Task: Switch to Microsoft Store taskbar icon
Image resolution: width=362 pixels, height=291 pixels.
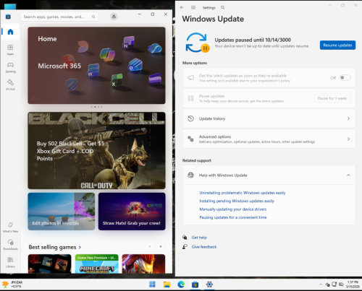Action: point(195,285)
